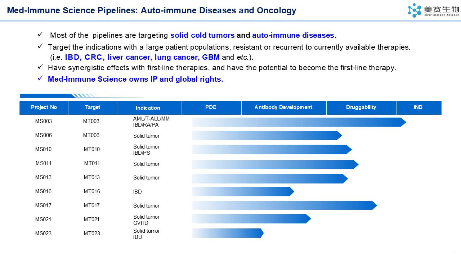Click the MS011 progress arrow bar
This screenshot has width=461, height=259.
tap(275, 164)
